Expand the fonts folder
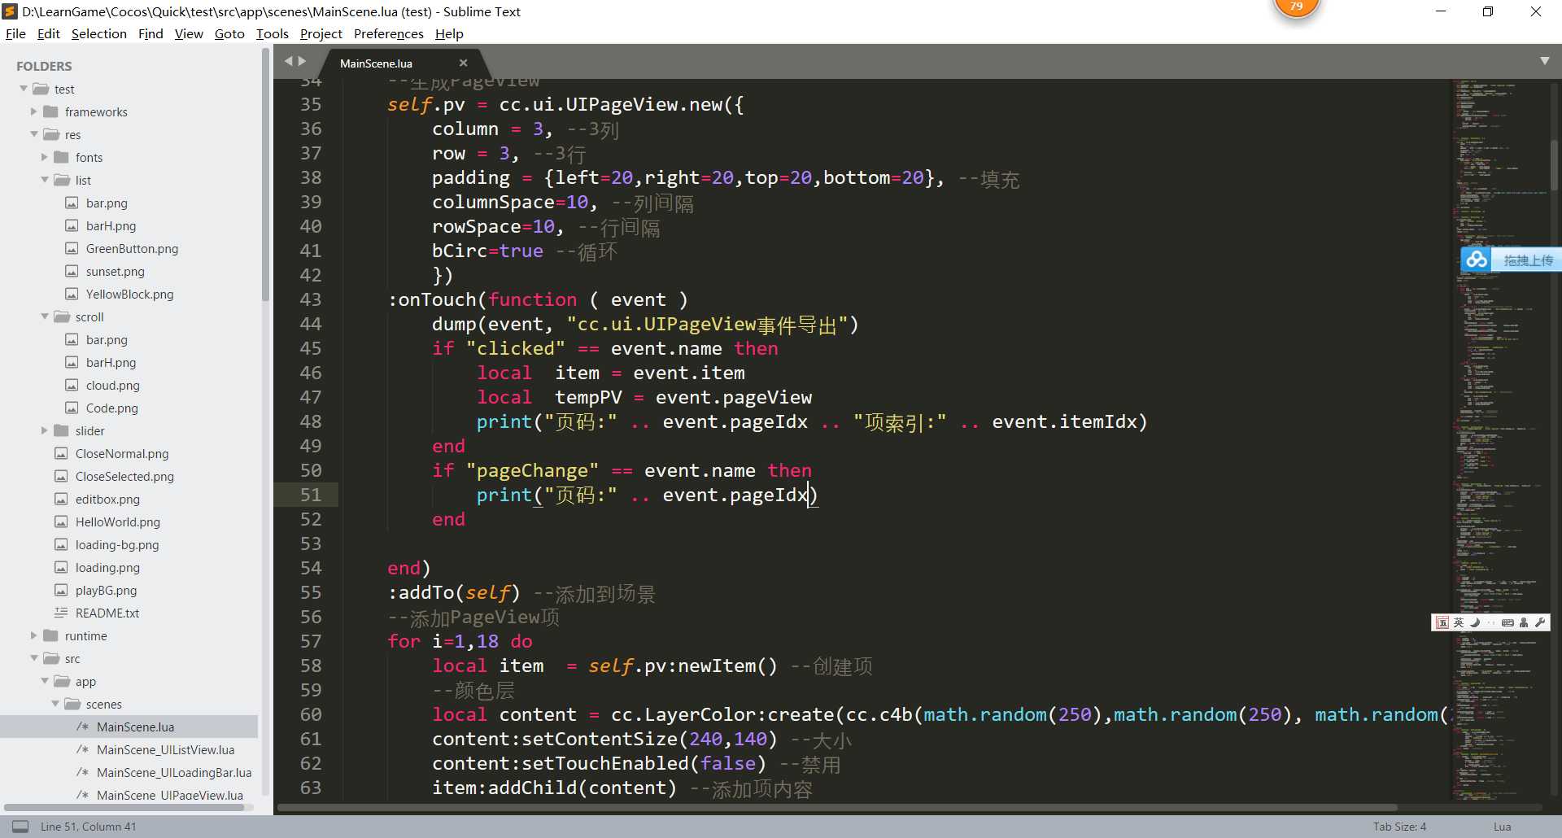This screenshot has height=838, width=1562. click(45, 157)
